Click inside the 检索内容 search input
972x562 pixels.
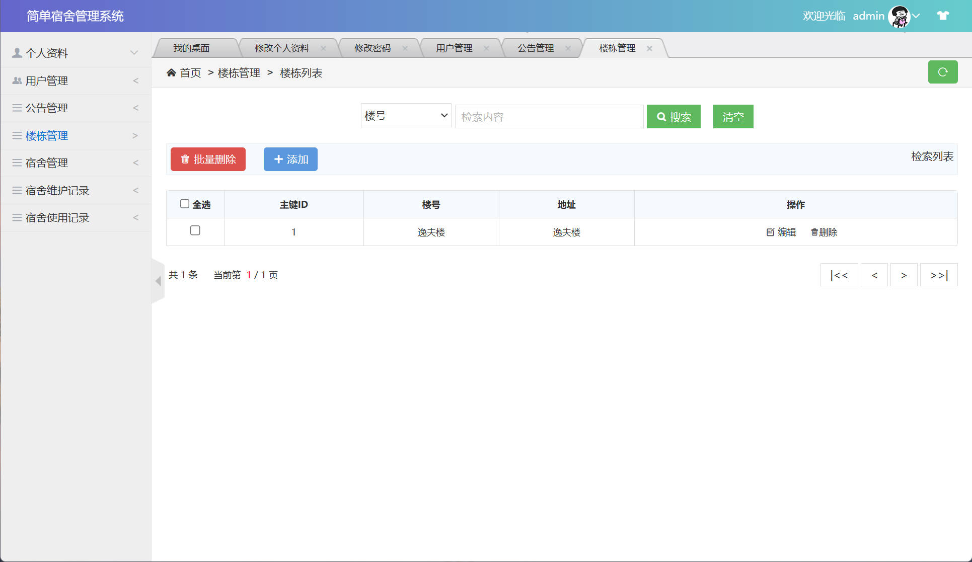point(548,116)
